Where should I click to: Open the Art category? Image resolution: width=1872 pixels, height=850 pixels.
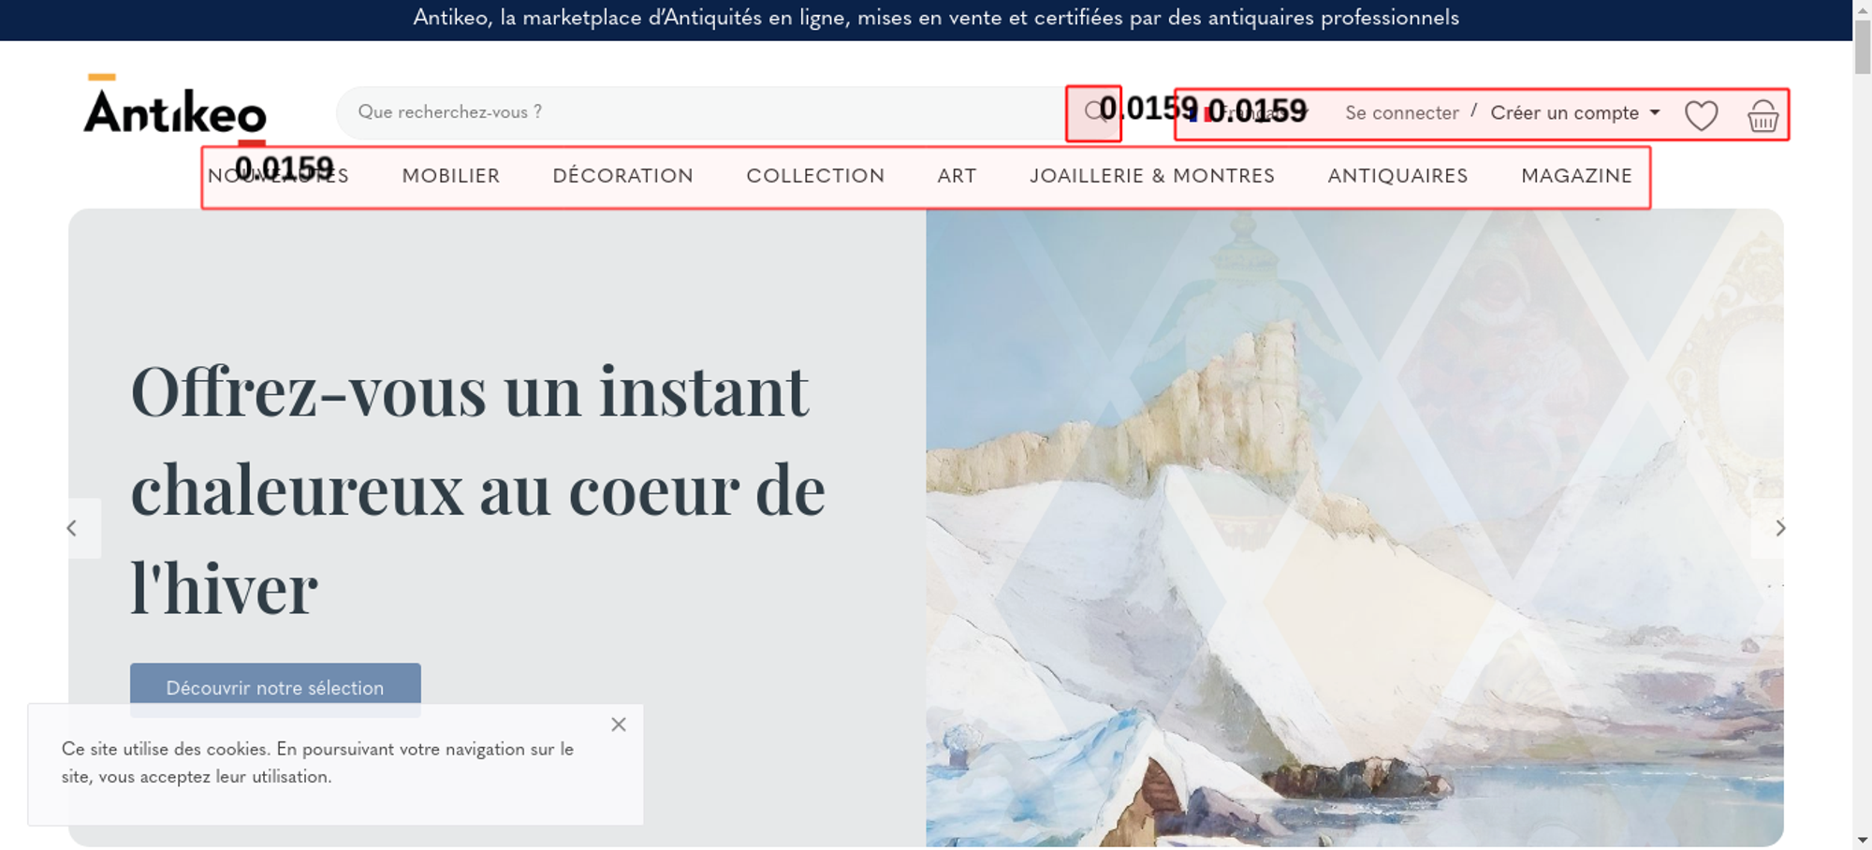click(x=957, y=176)
